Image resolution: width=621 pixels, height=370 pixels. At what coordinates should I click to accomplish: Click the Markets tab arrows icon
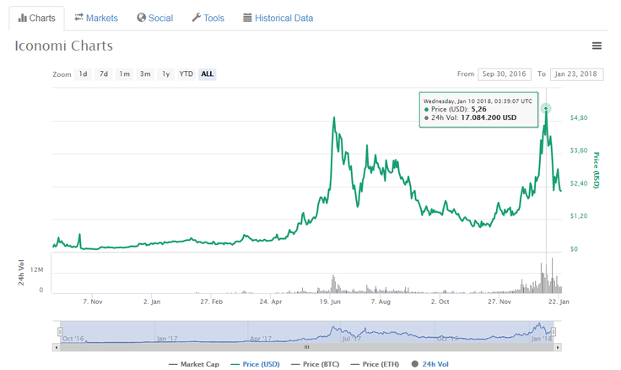click(78, 17)
